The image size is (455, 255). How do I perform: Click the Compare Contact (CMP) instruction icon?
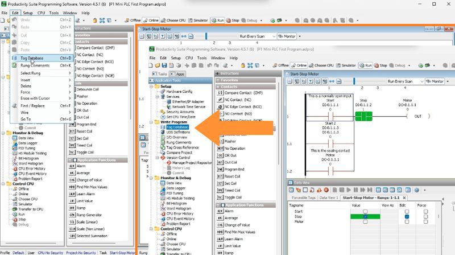coord(221,92)
